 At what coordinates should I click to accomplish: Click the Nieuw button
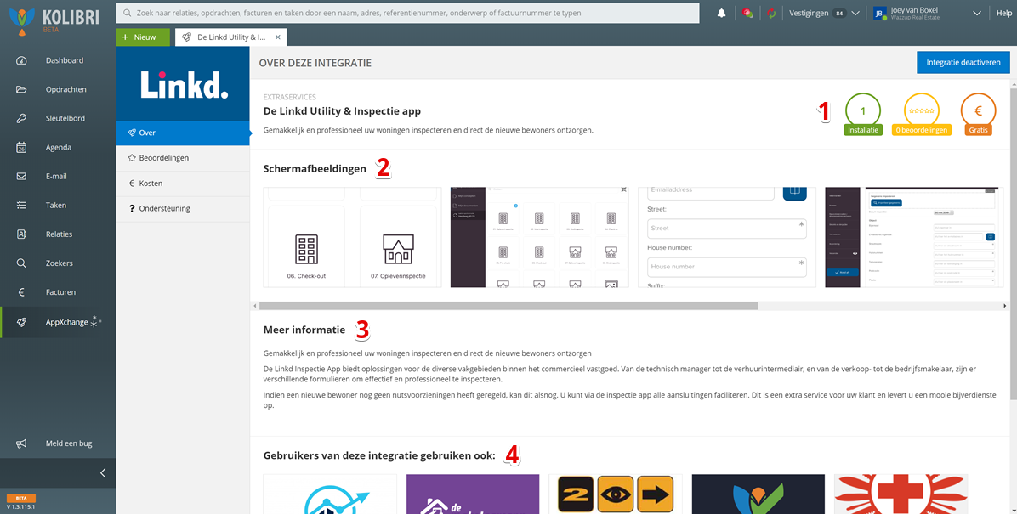144,37
